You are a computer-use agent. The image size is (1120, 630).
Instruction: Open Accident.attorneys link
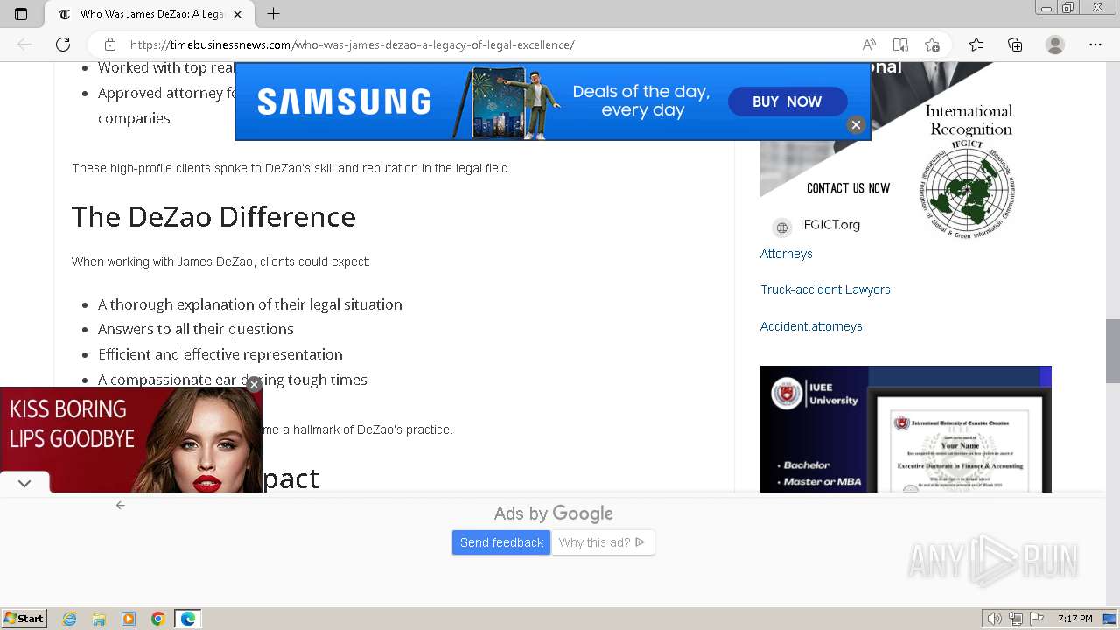pos(811,326)
